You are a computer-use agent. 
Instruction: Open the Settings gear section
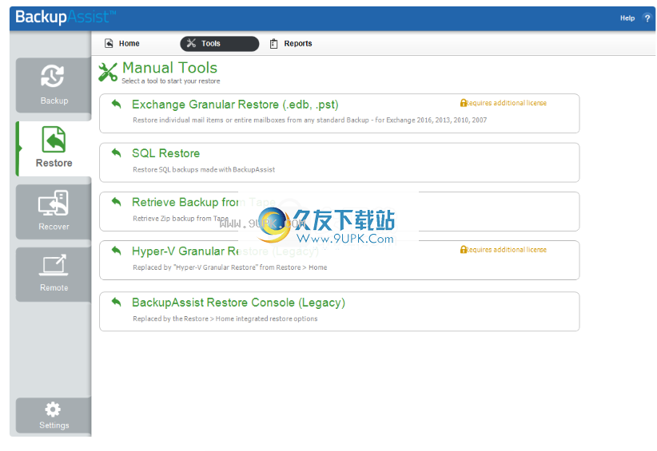tap(54, 415)
